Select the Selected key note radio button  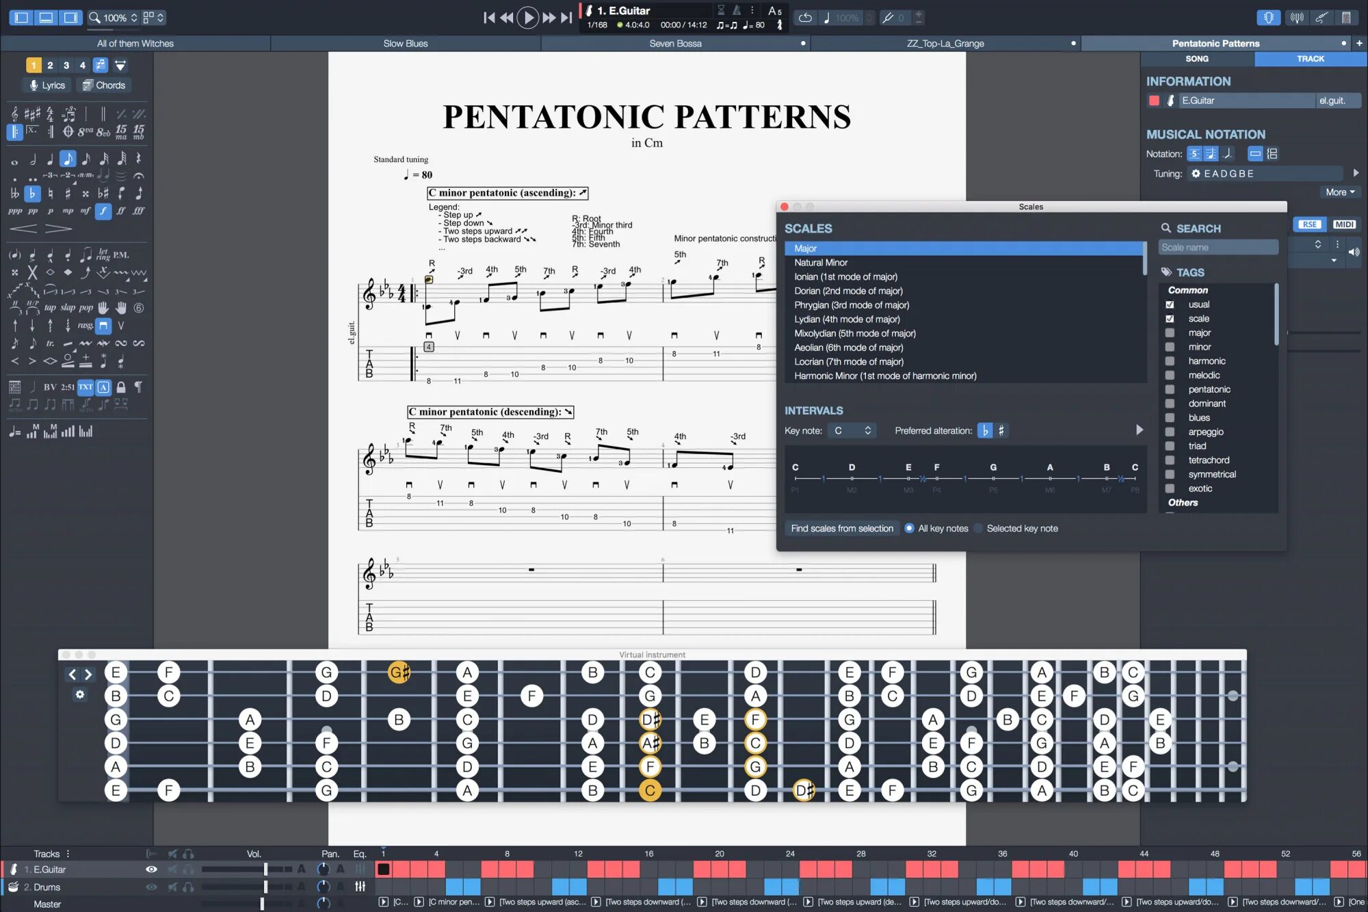(978, 528)
